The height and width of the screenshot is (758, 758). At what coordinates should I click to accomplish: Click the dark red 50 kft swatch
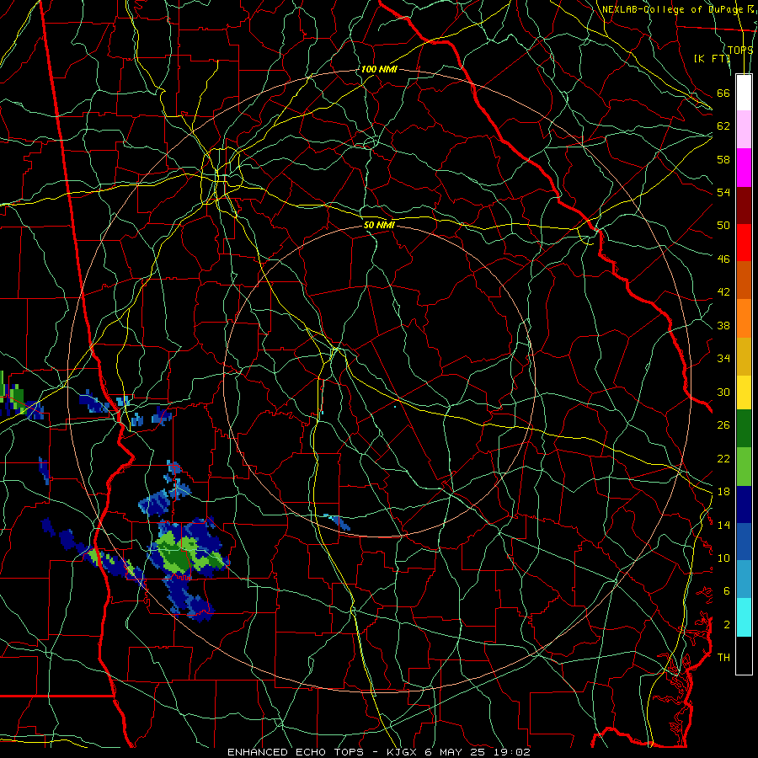pos(744,206)
